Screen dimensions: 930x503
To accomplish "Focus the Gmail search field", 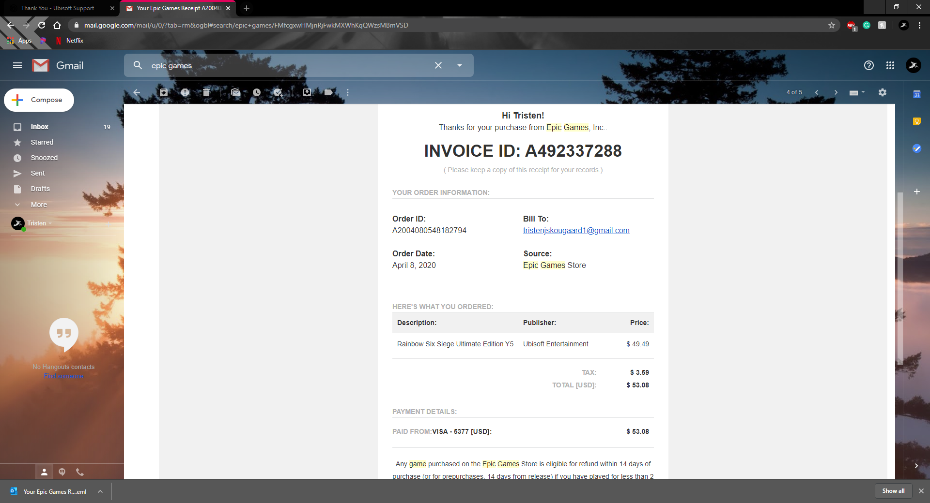I will pyautogui.click(x=291, y=65).
